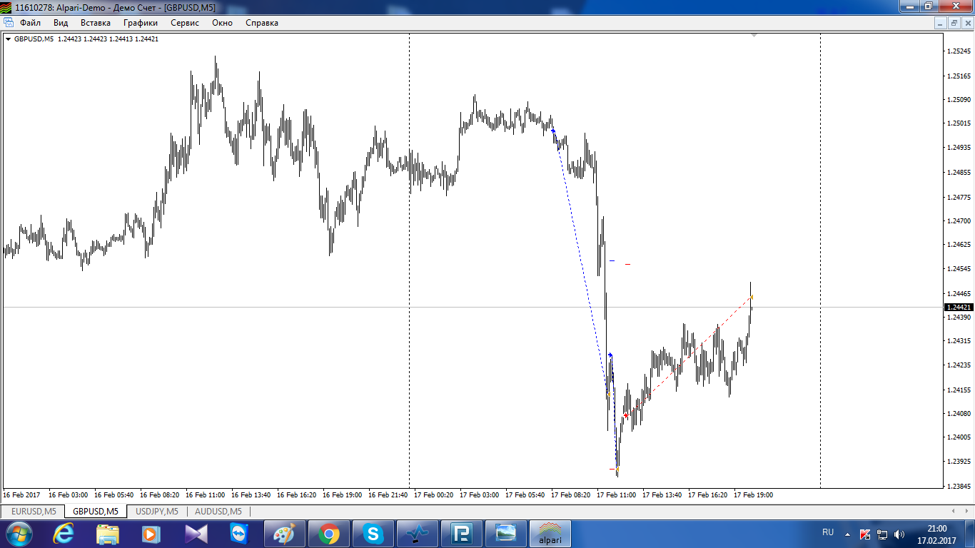Click the Alpari terminal taskbar button
Viewport: 975px width, 548px height.
pos(550,534)
